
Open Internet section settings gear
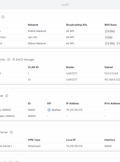pyautogui.click(x=7, y=96)
